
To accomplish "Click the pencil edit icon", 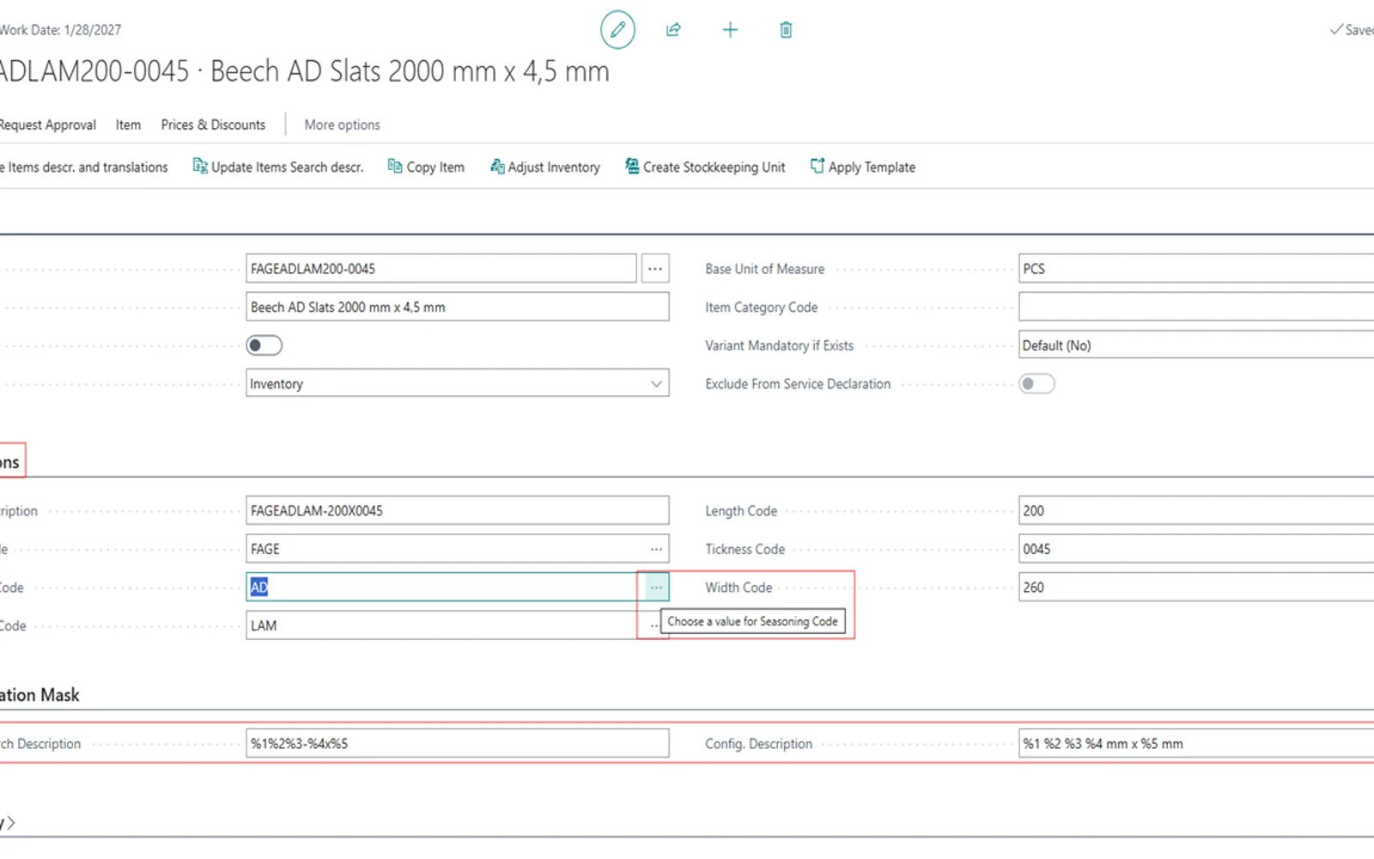I will [x=617, y=30].
